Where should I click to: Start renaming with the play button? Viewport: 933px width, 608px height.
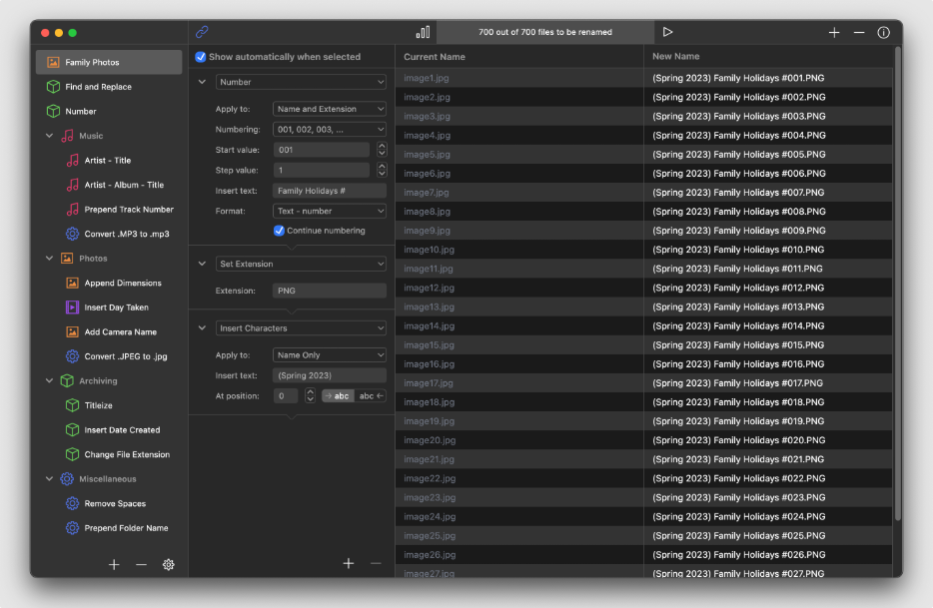click(667, 32)
